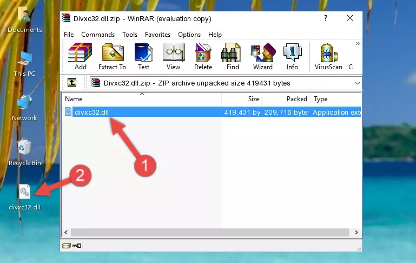
Task: Click the horizontal scrollbar track
Action: click(209, 232)
